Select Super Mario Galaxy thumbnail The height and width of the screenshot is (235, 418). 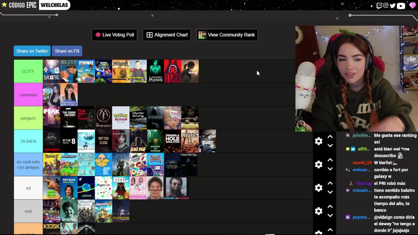(104, 71)
